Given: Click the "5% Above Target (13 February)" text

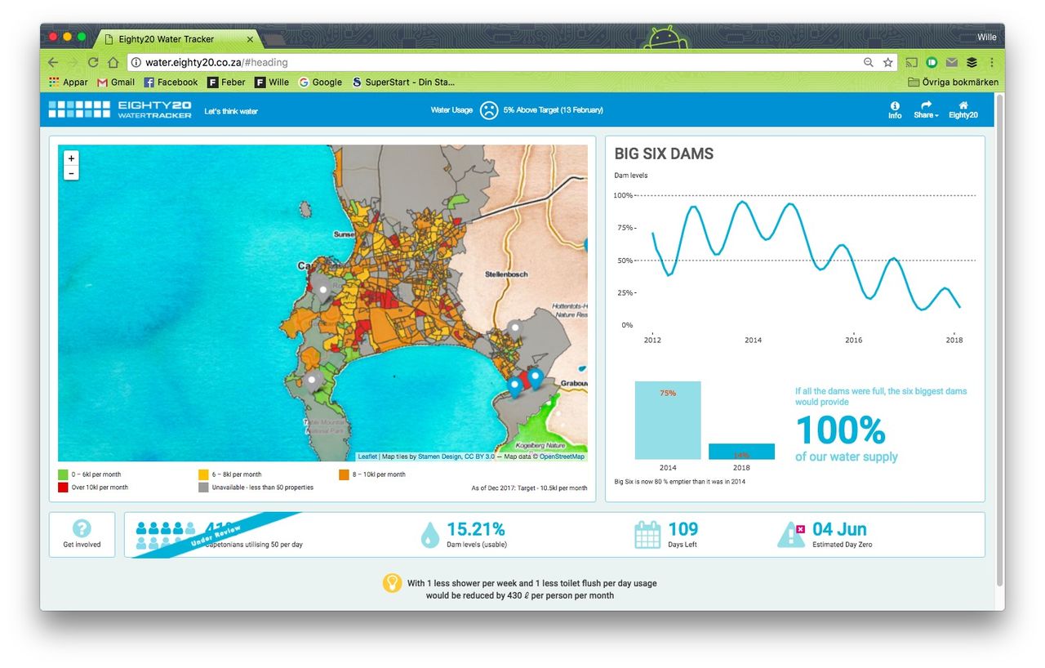Looking at the screenshot, I should [x=554, y=110].
